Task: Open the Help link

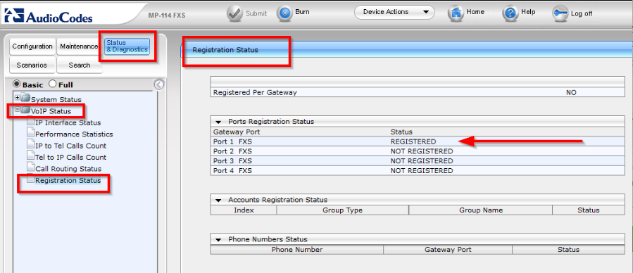Action: point(528,12)
